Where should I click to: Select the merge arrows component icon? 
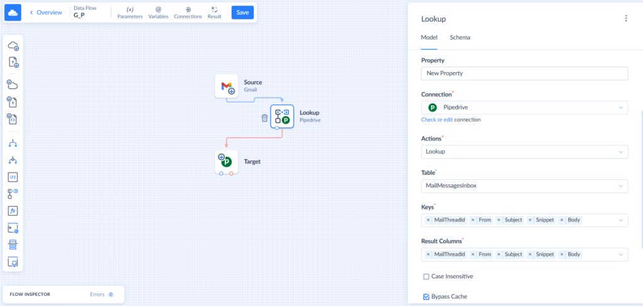pyautogui.click(x=13, y=160)
